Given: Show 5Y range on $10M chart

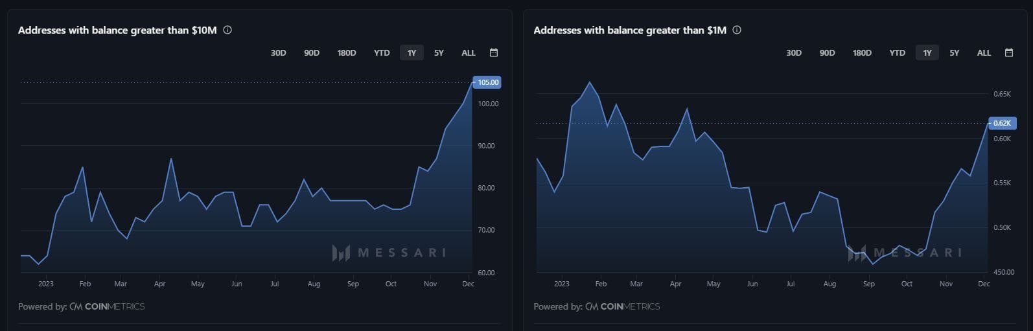Looking at the screenshot, I should pos(439,53).
